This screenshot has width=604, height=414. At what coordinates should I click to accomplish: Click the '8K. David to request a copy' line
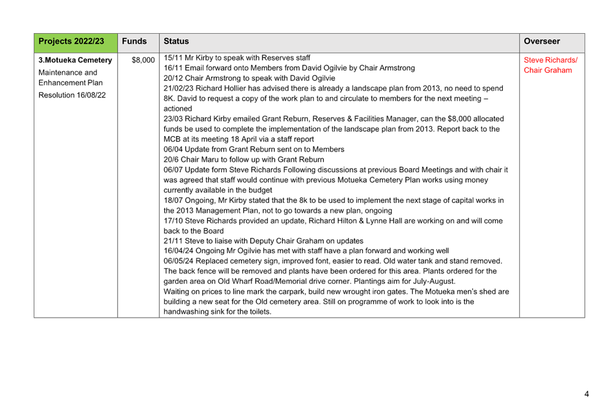point(326,99)
